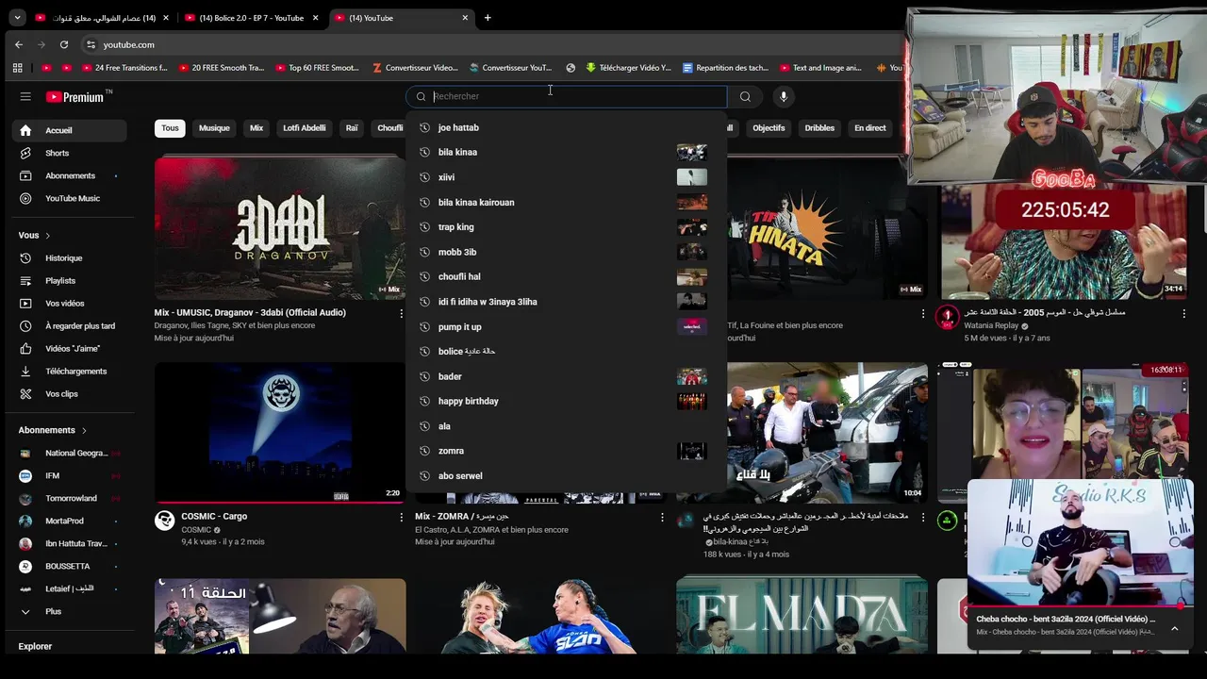Expand the Vous section chevron

pos(47,235)
